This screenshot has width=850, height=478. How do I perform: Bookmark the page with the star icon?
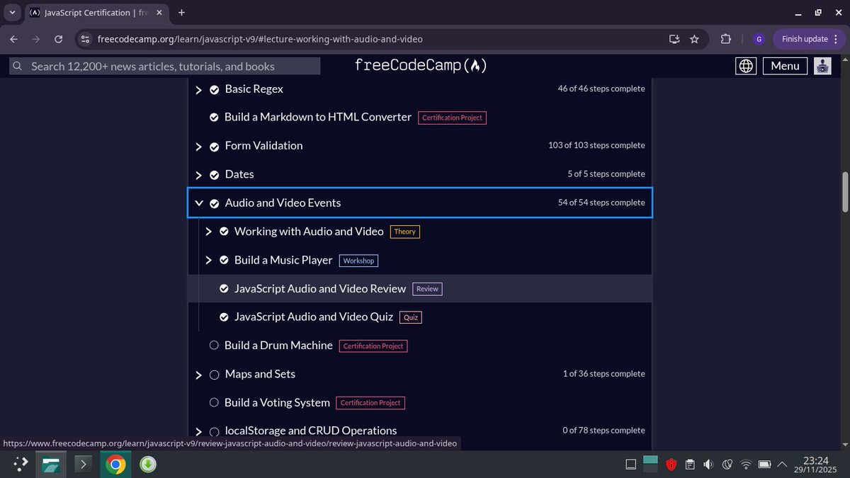point(695,39)
